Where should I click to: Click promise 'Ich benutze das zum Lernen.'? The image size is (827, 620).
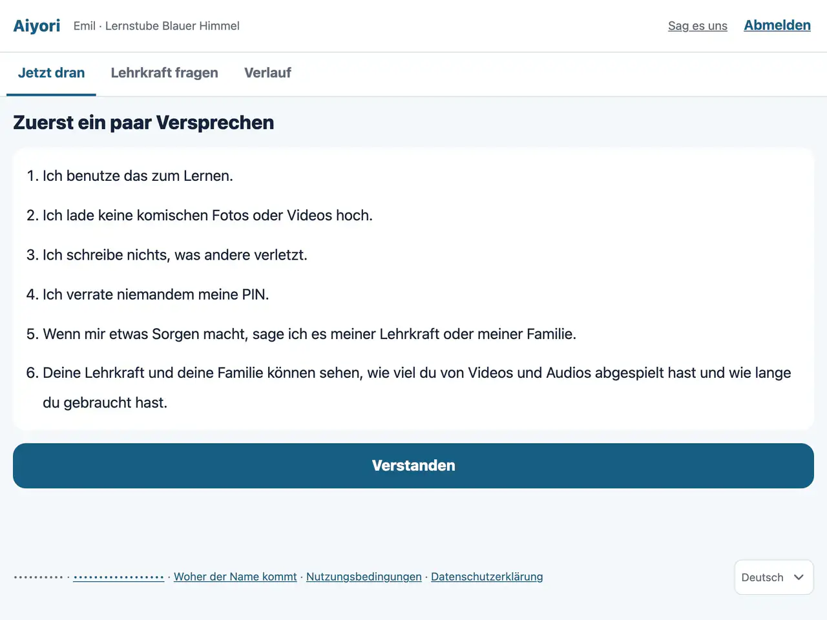(138, 176)
